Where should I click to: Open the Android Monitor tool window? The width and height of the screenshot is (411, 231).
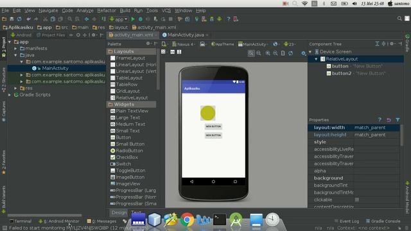click(58, 221)
